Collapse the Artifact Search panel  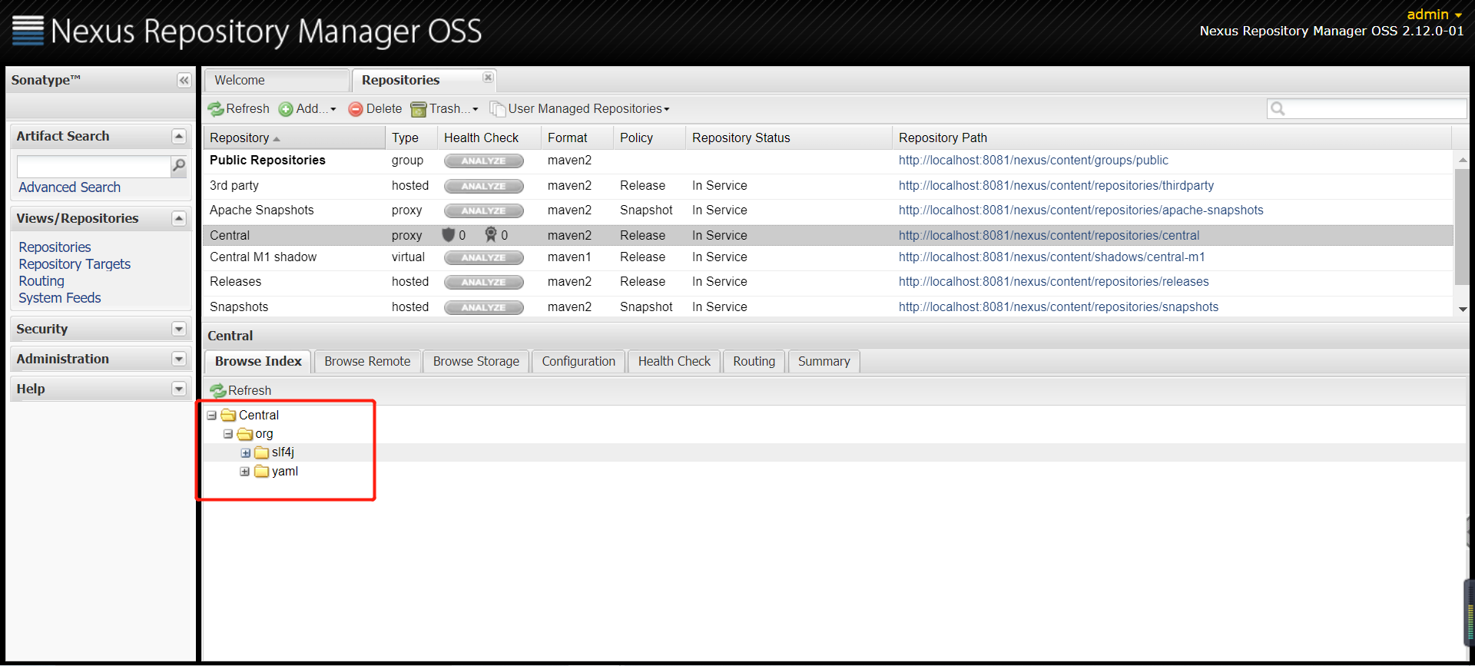pyautogui.click(x=179, y=136)
